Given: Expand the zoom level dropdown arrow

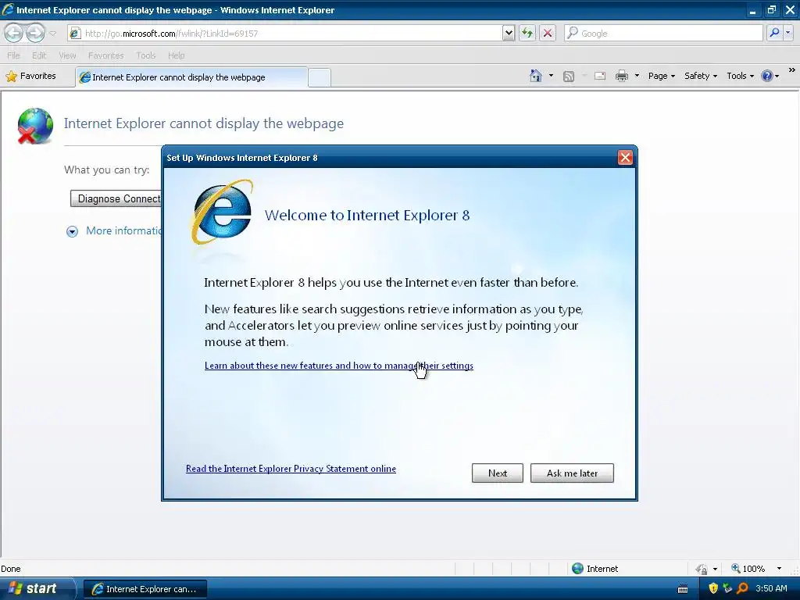Looking at the screenshot, I should [x=779, y=569].
